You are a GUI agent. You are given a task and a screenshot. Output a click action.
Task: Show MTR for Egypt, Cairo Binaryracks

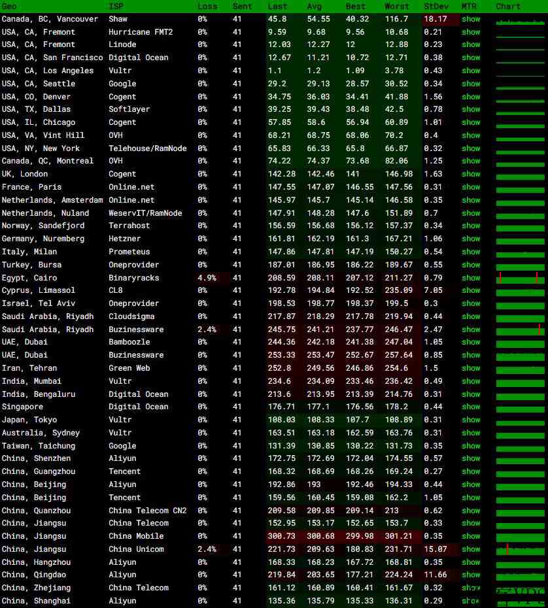pyautogui.click(x=471, y=278)
